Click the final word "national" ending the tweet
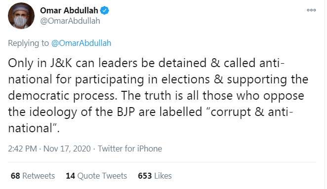Viewport: 327px width, 189px height. click(x=30, y=128)
